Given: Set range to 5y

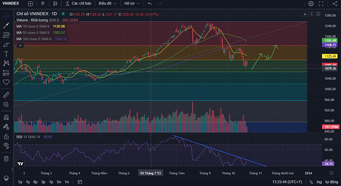Looking at the screenshot, I should [x=20, y=182].
